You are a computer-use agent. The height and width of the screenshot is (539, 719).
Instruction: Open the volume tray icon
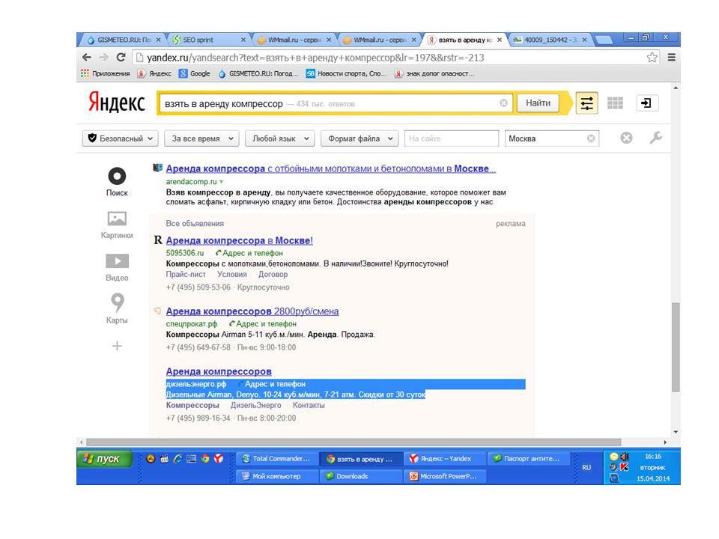625,457
